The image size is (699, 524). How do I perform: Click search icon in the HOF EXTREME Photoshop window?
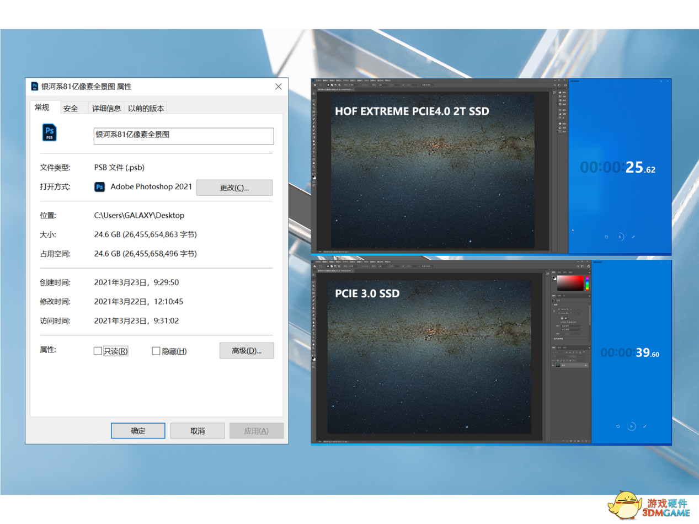pyautogui.click(x=554, y=85)
